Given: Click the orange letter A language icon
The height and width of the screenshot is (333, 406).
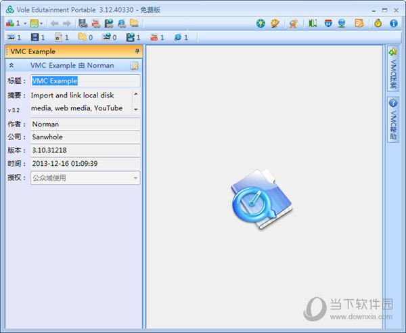Looking at the screenshot, I should (x=294, y=24).
